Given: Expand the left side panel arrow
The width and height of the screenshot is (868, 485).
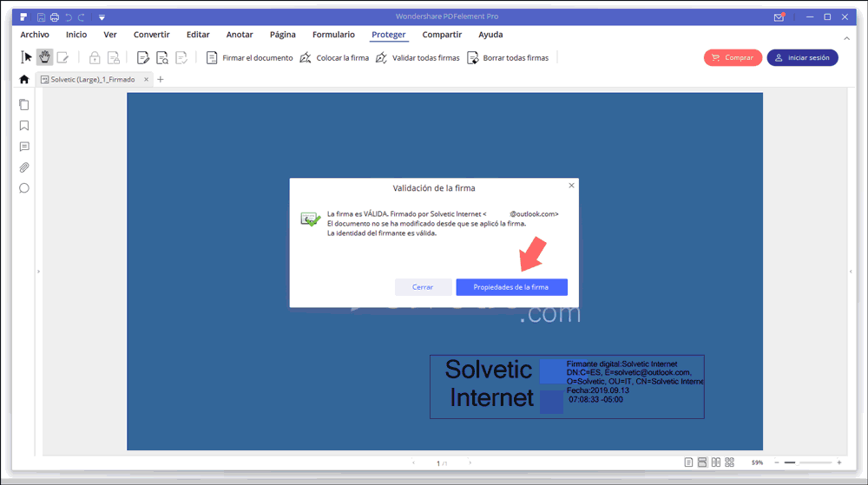Looking at the screenshot, I should click(38, 272).
